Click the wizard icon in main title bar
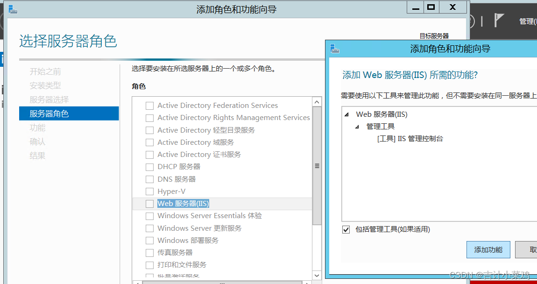Screen dimensions: 537x284 tap(13, 9)
